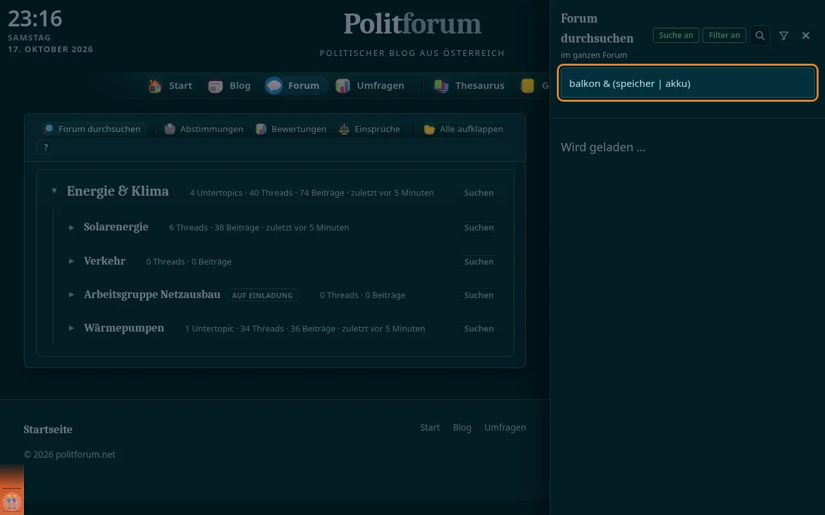
Task: Open the user avatar at bottom-left corner
Action: 12,501
